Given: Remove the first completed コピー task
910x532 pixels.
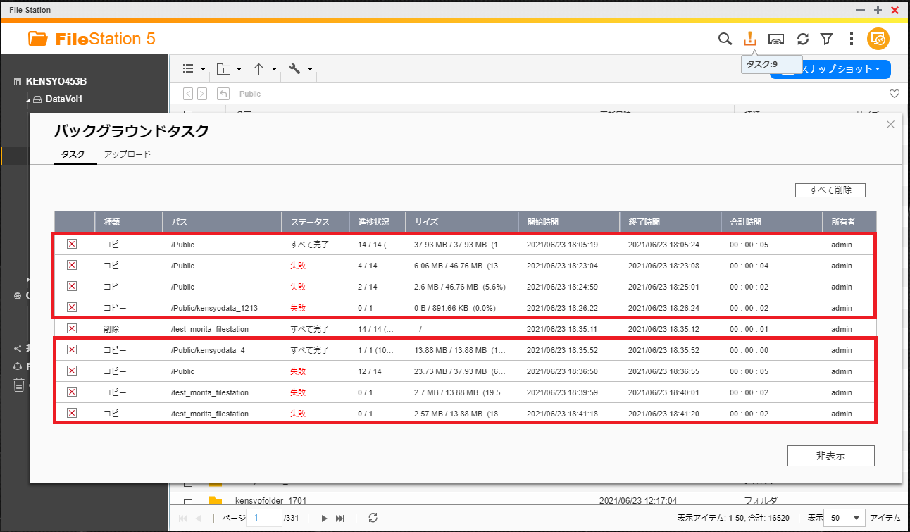Looking at the screenshot, I should [x=71, y=245].
